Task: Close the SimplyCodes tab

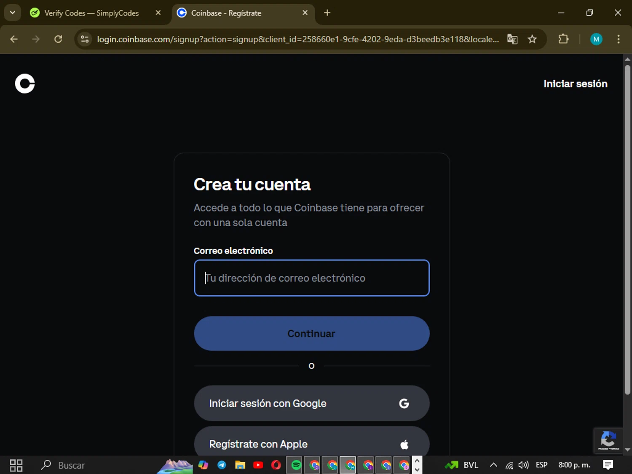Action: point(158,13)
